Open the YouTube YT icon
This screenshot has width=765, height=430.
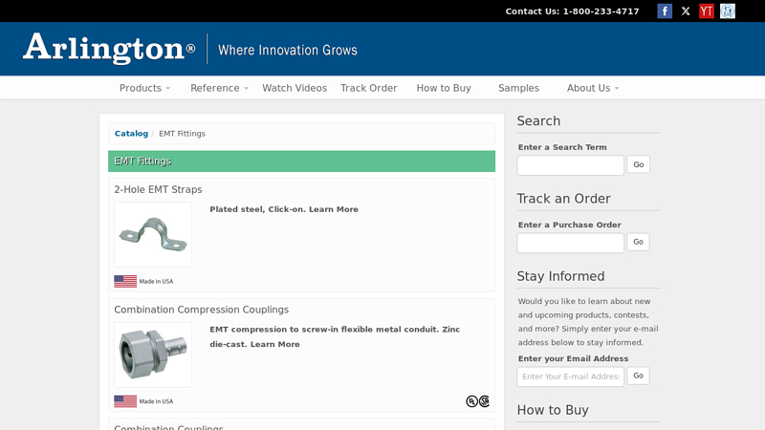point(707,11)
